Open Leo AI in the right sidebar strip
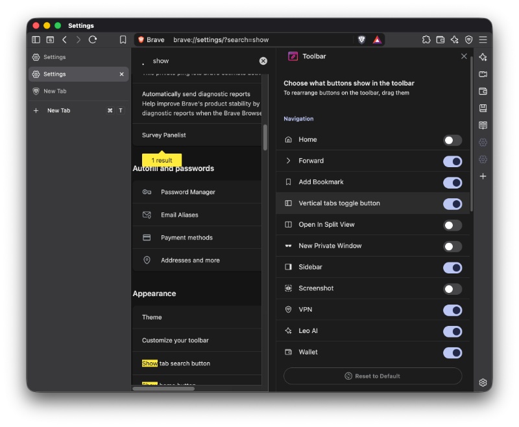519x427 pixels. (483, 57)
